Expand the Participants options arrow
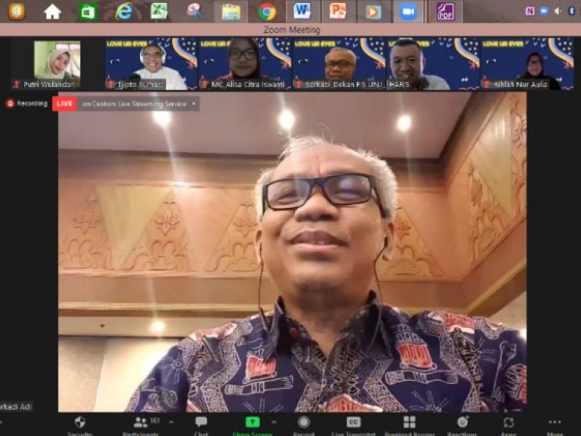The image size is (581, 436). (171, 421)
